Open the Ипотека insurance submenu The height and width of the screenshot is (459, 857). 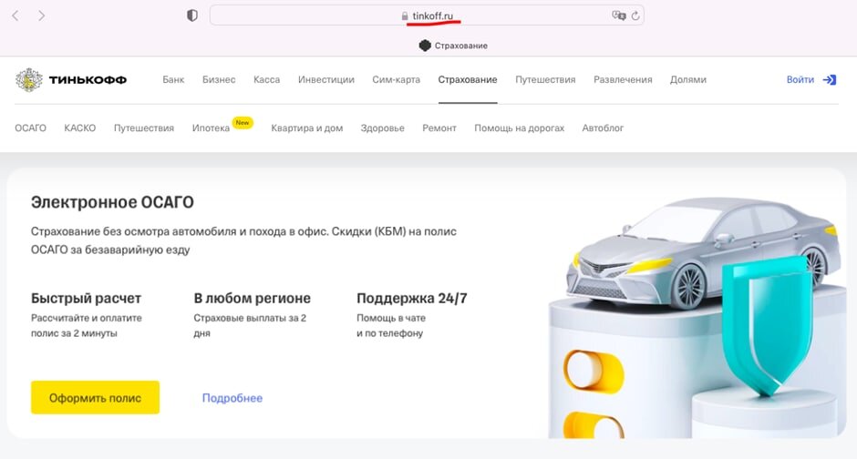(x=211, y=128)
